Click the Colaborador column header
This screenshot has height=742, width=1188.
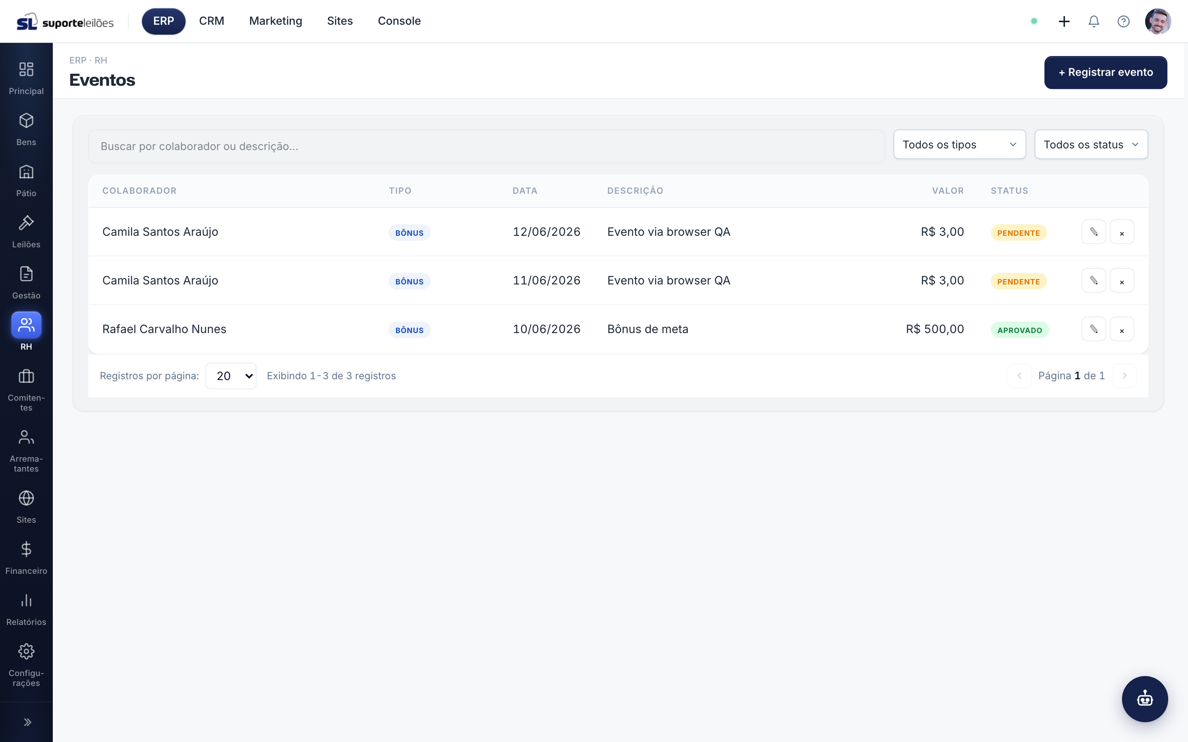tap(139, 191)
